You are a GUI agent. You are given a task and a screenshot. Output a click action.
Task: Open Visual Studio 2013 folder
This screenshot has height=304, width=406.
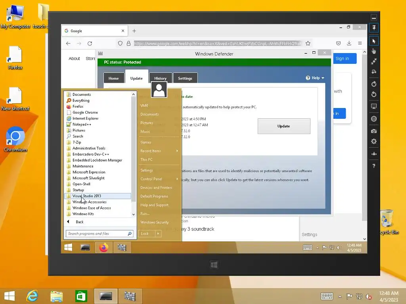(x=98, y=196)
